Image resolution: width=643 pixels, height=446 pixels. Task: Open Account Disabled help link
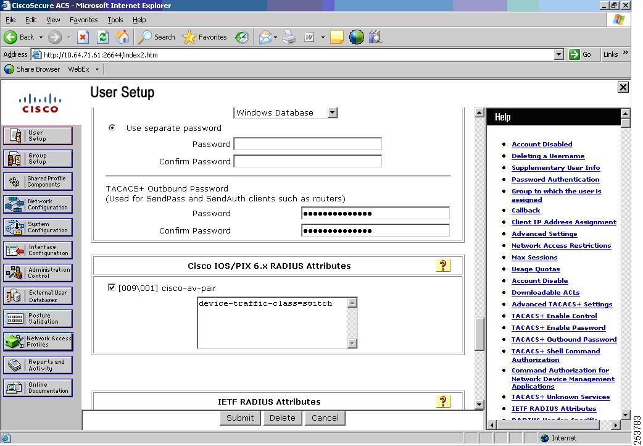pyautogui.click(x=542, y=144)
